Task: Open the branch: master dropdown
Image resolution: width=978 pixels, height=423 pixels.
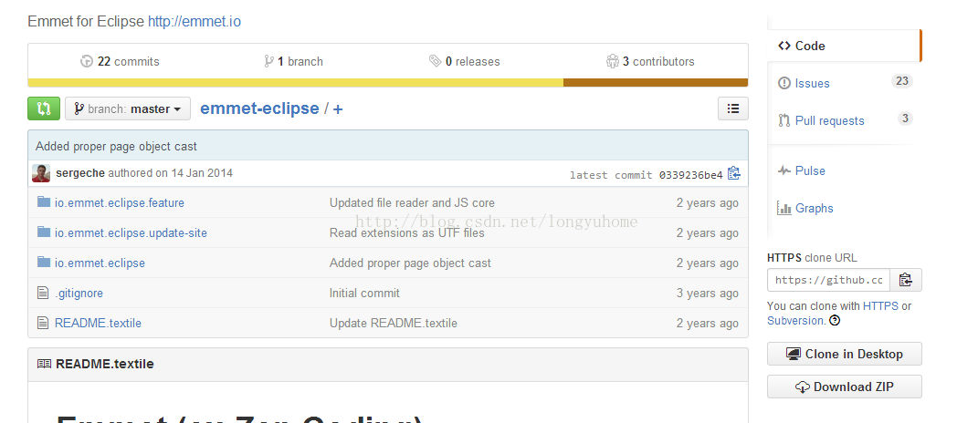Action: (127, 108)
